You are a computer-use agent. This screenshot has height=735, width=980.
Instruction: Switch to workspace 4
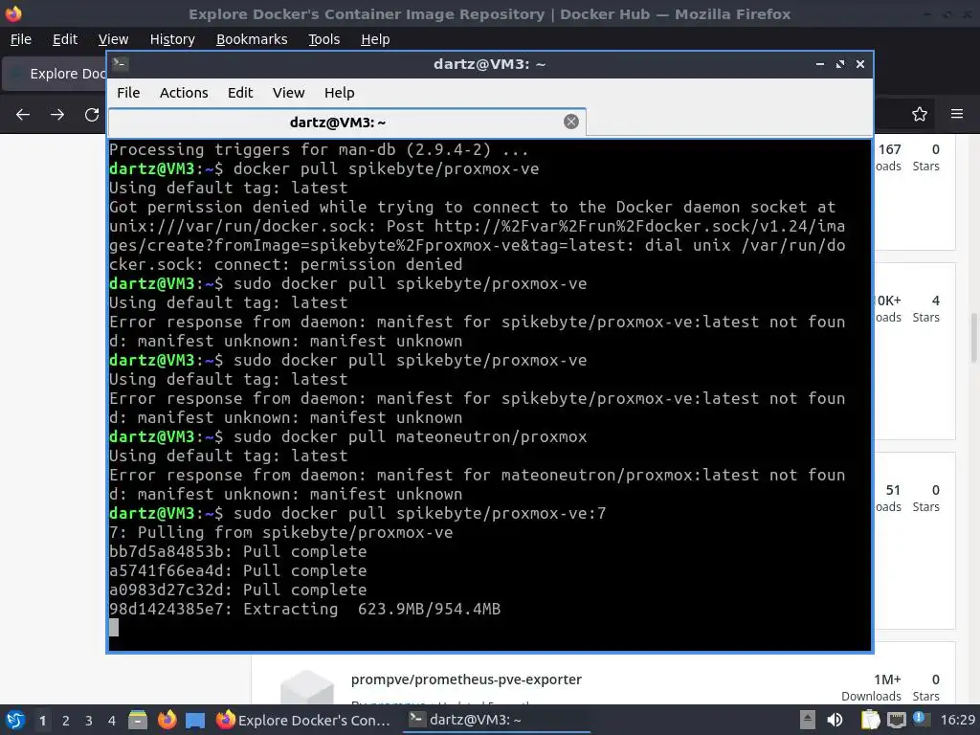pyautogui.click(x=112, y=721)
